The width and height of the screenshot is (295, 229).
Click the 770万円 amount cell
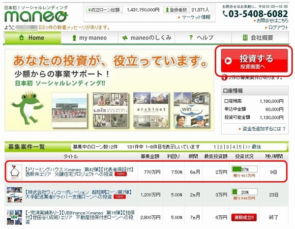tap(152, 172)
